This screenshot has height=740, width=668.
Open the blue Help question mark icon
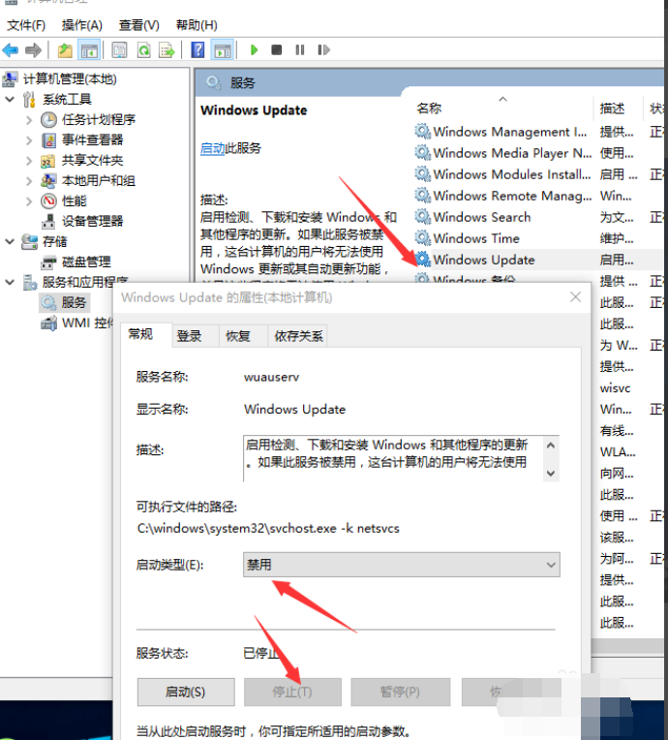coord(197,49)
